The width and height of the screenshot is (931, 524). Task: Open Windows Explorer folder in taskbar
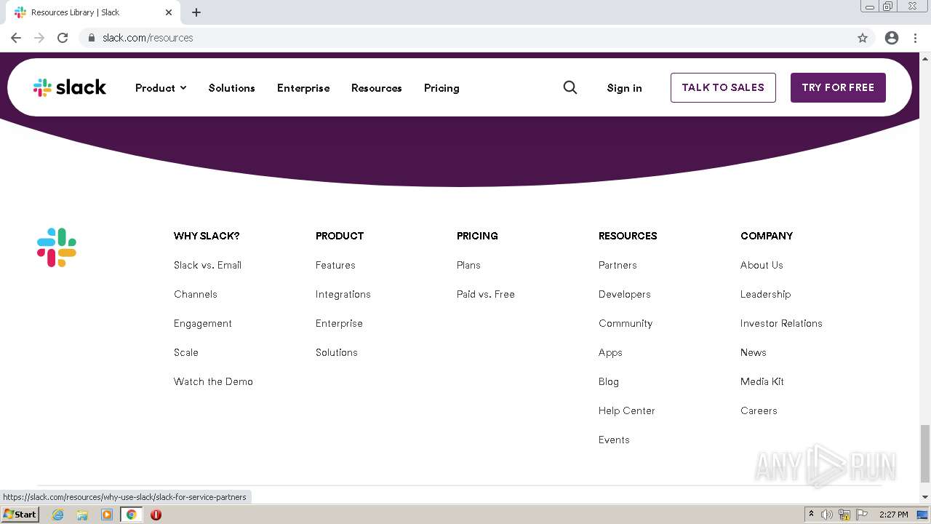pos(82,515)
